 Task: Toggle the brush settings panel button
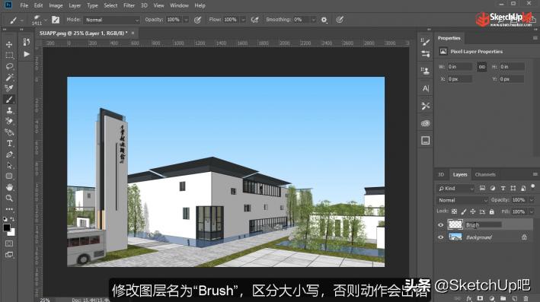coord(56,20)
